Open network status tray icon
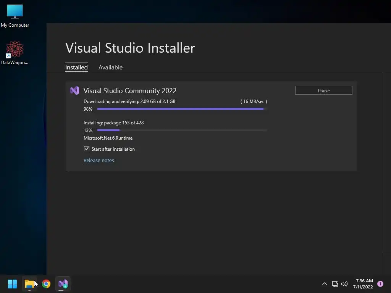391x293 pixels. pyautogui.click(x=335, y=284)
